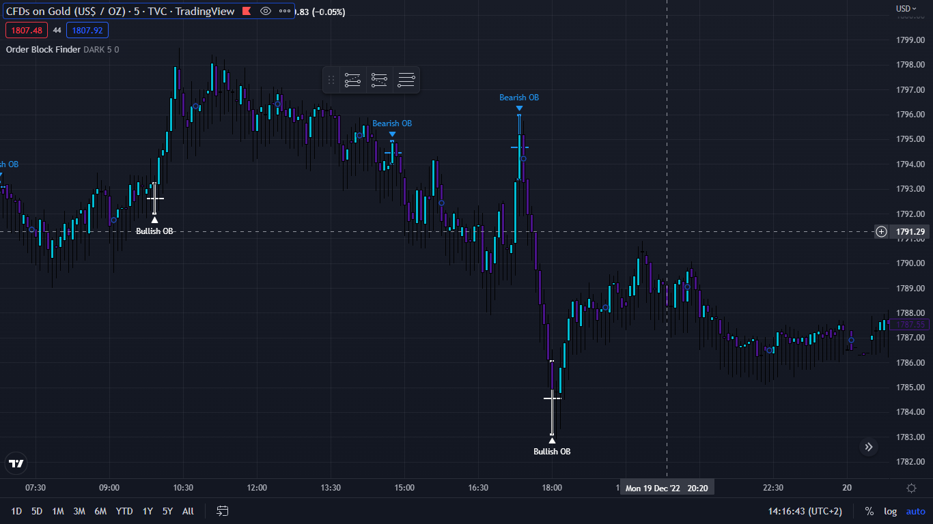Viewport: 933px width, 524px height.
Task: Open the timezone menu showing UTC+2
Action: (x=805, y=511)
